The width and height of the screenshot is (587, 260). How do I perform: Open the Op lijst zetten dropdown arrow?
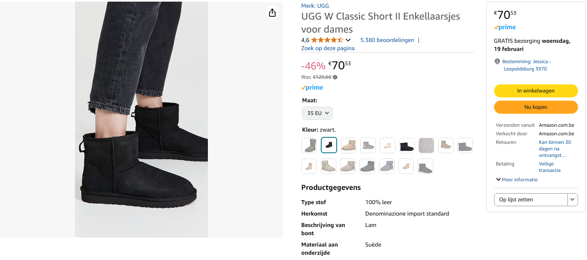click(572, 199)
